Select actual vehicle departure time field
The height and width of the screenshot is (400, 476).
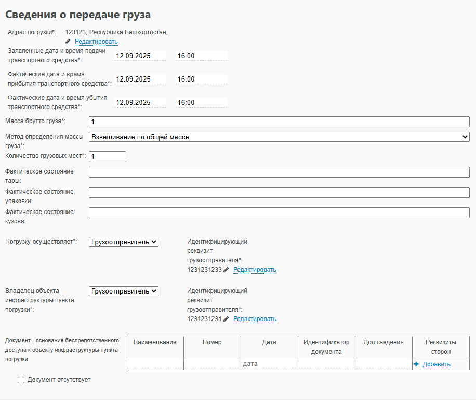point(202,102)
